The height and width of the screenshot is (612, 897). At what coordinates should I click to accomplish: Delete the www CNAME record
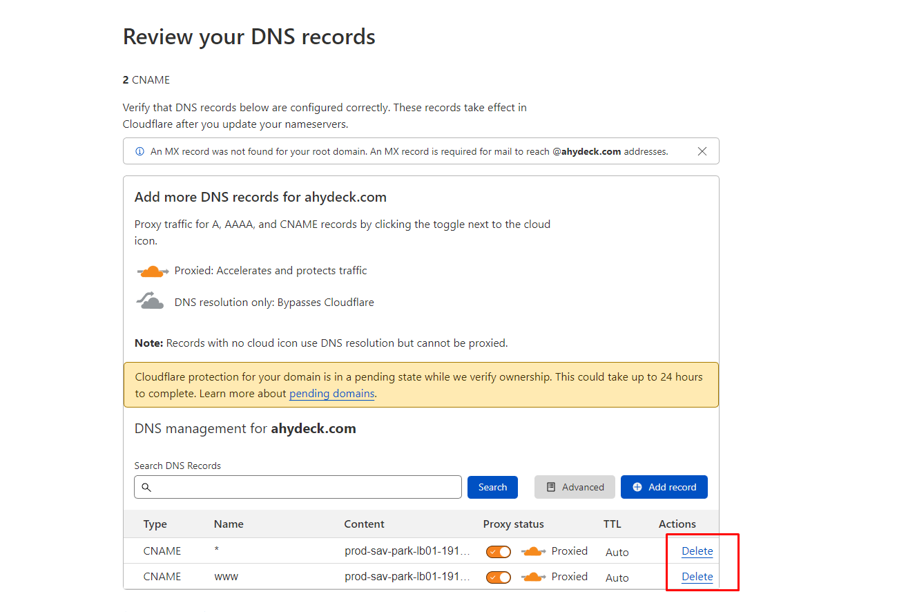click(x=697, y=577)
